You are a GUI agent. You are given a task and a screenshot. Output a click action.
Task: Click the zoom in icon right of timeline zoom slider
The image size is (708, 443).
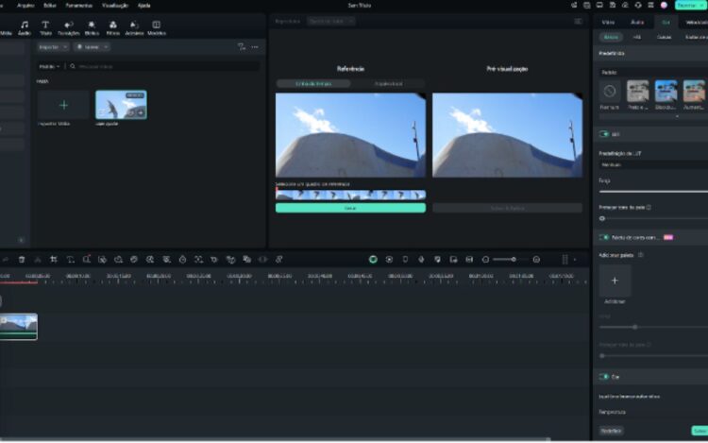pos(536,259)
